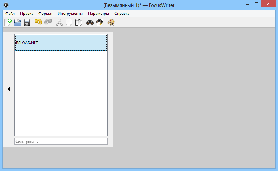The height and width of the screenshot is (171, 278).
Task: Maximize the FocusWriter window
Action: pyautogui.click(x=257, y=4)
